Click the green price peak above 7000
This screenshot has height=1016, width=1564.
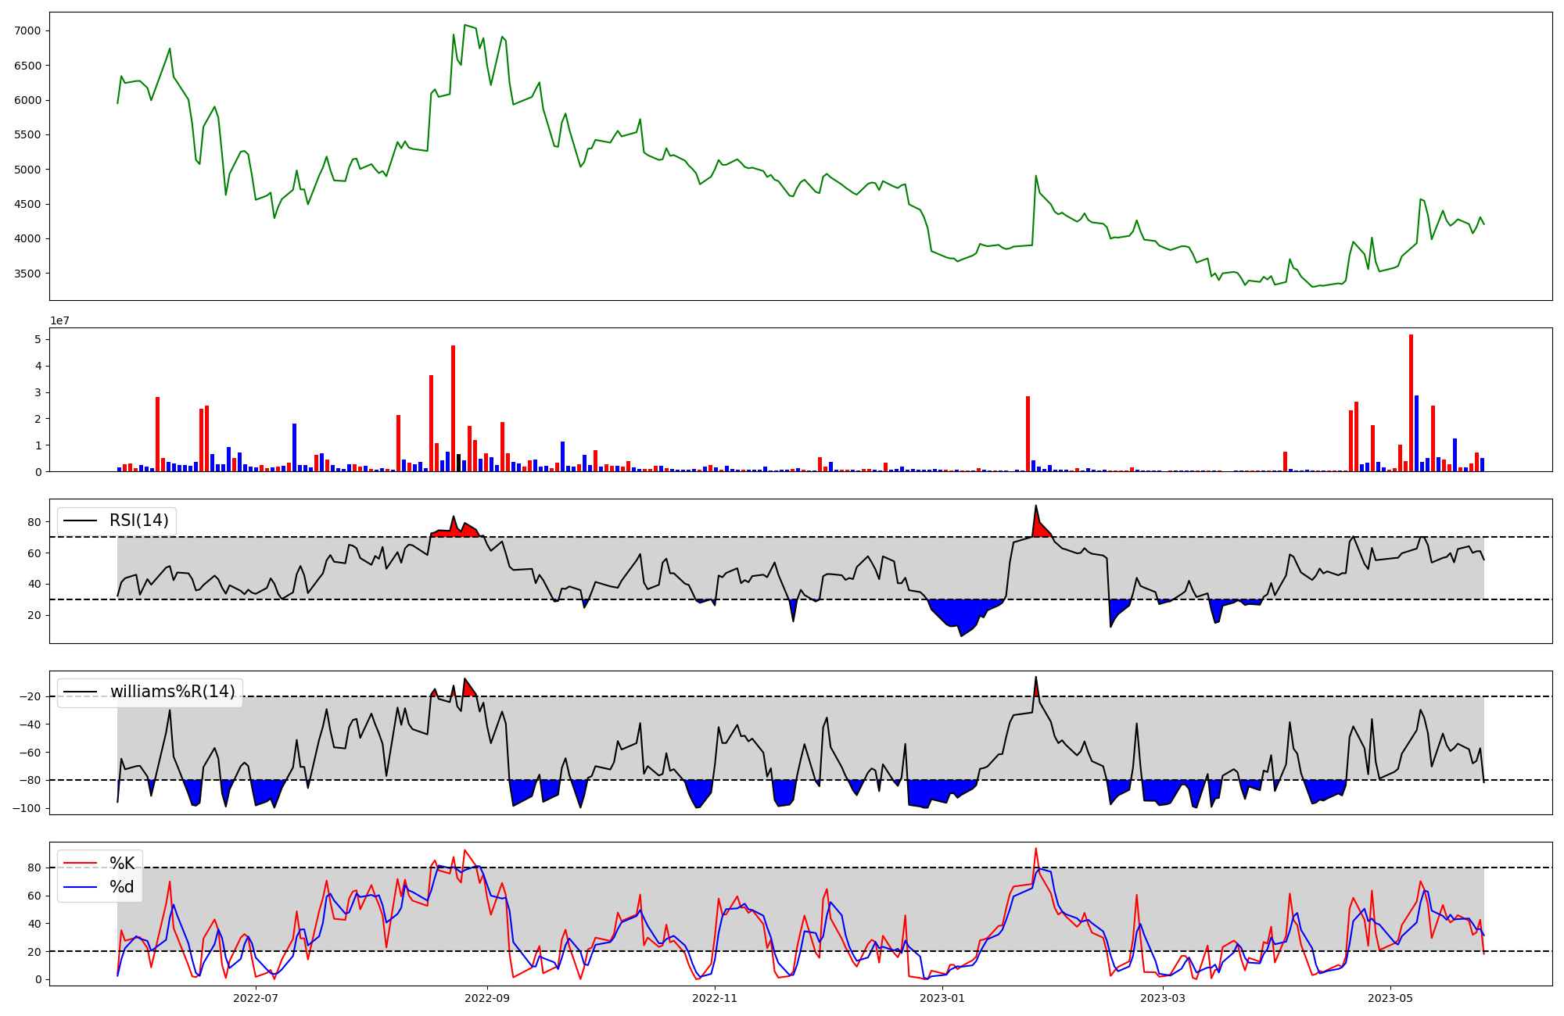tap(465, 25)
